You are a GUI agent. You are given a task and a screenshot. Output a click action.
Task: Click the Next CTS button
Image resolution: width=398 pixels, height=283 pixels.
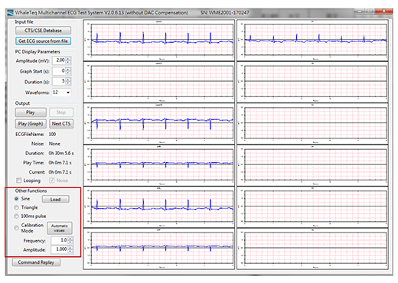coord(61,124)
